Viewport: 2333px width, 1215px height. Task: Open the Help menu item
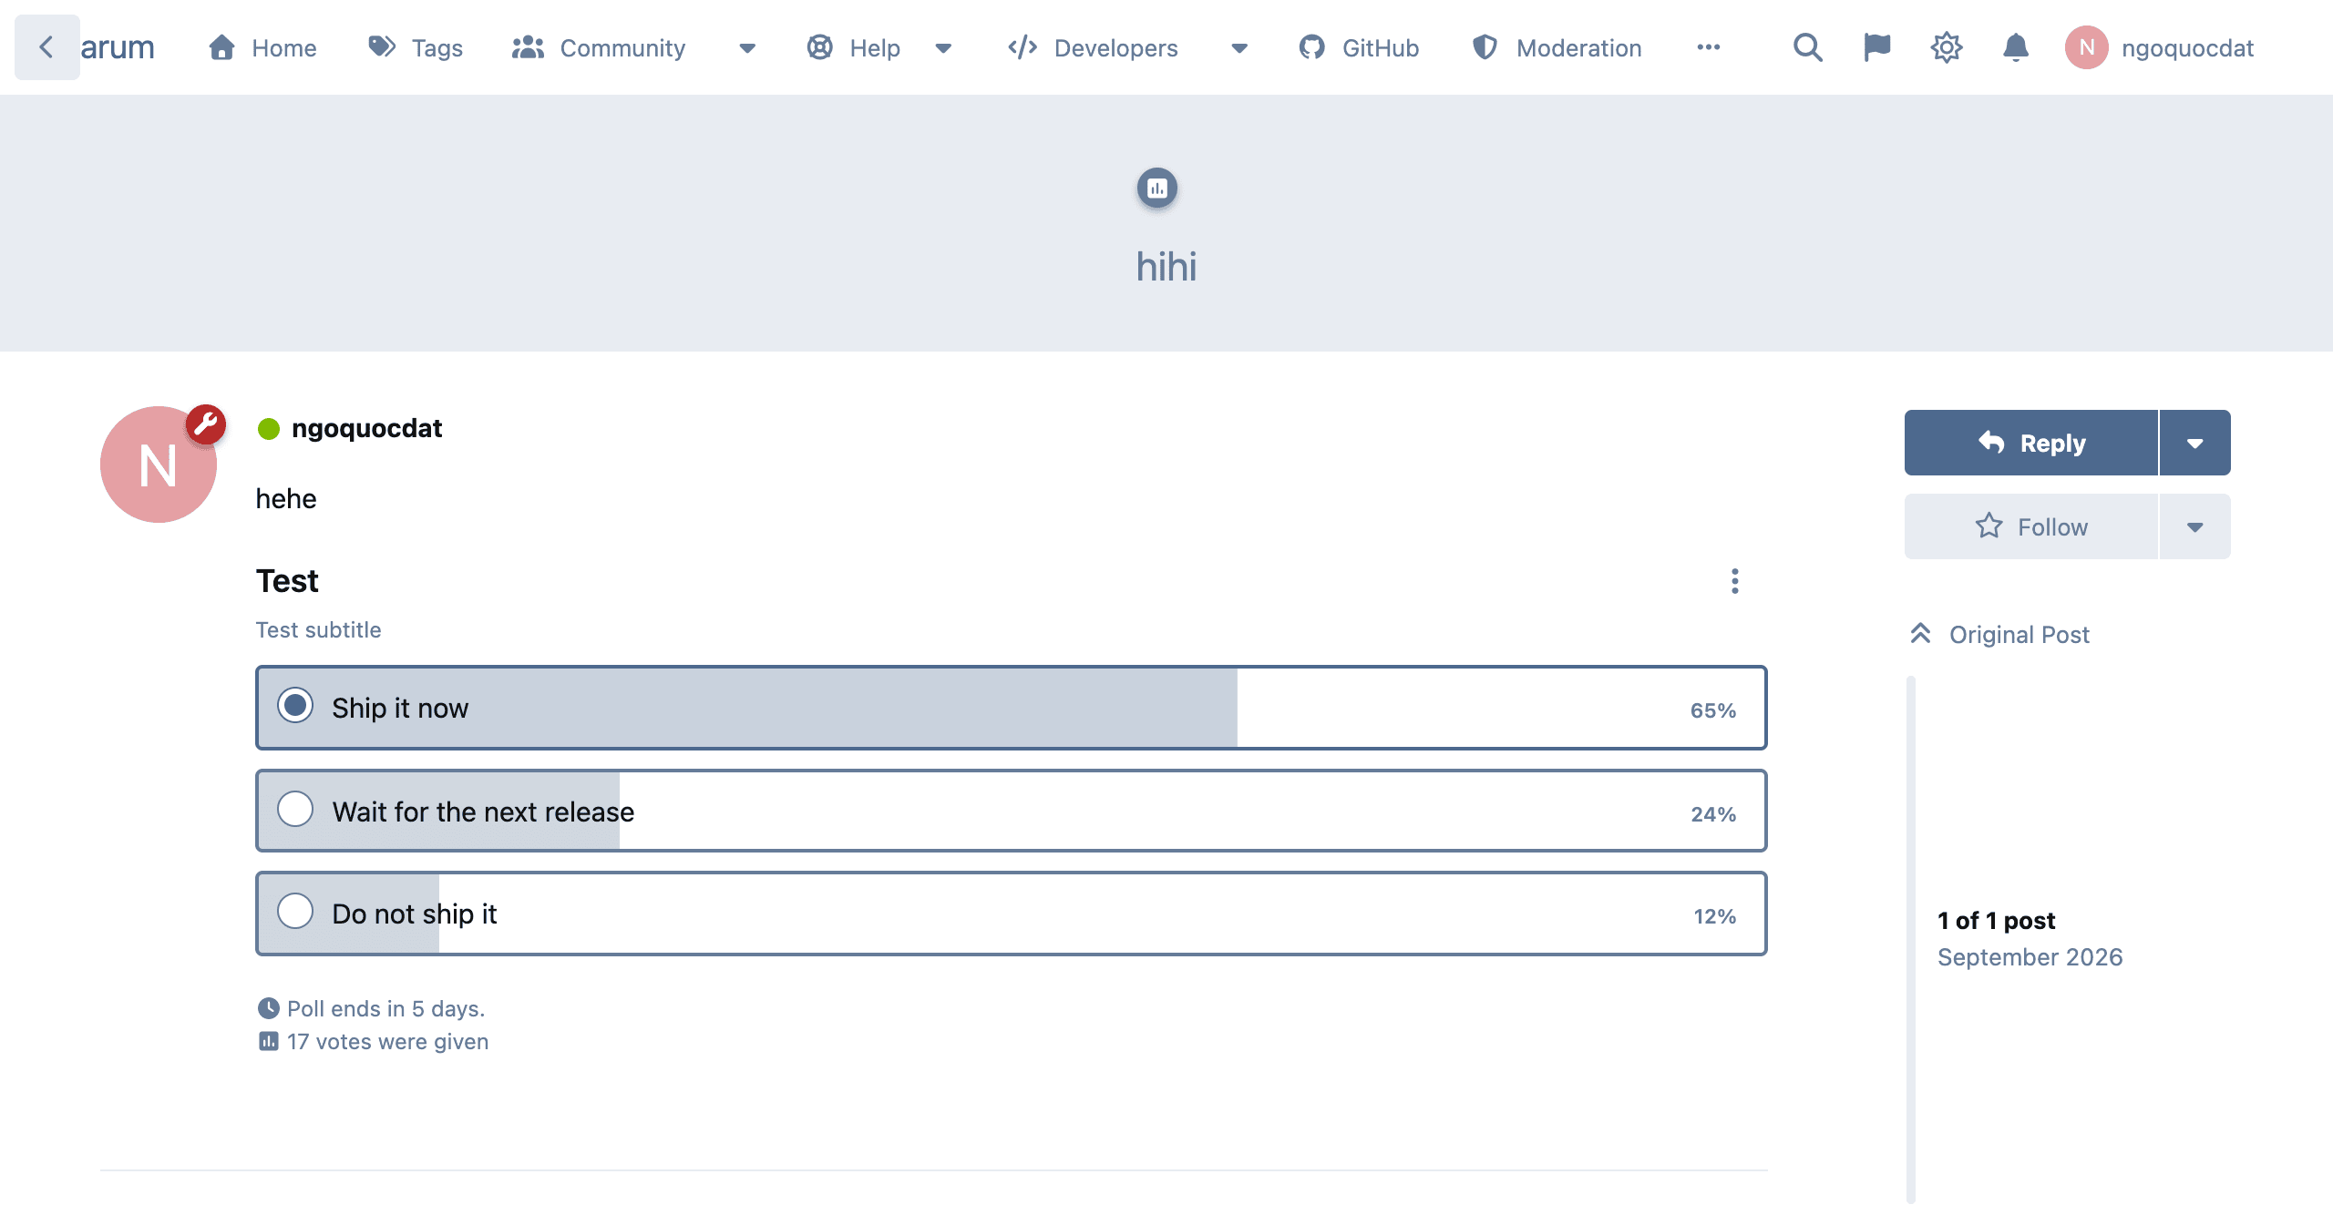pos(854,47)
